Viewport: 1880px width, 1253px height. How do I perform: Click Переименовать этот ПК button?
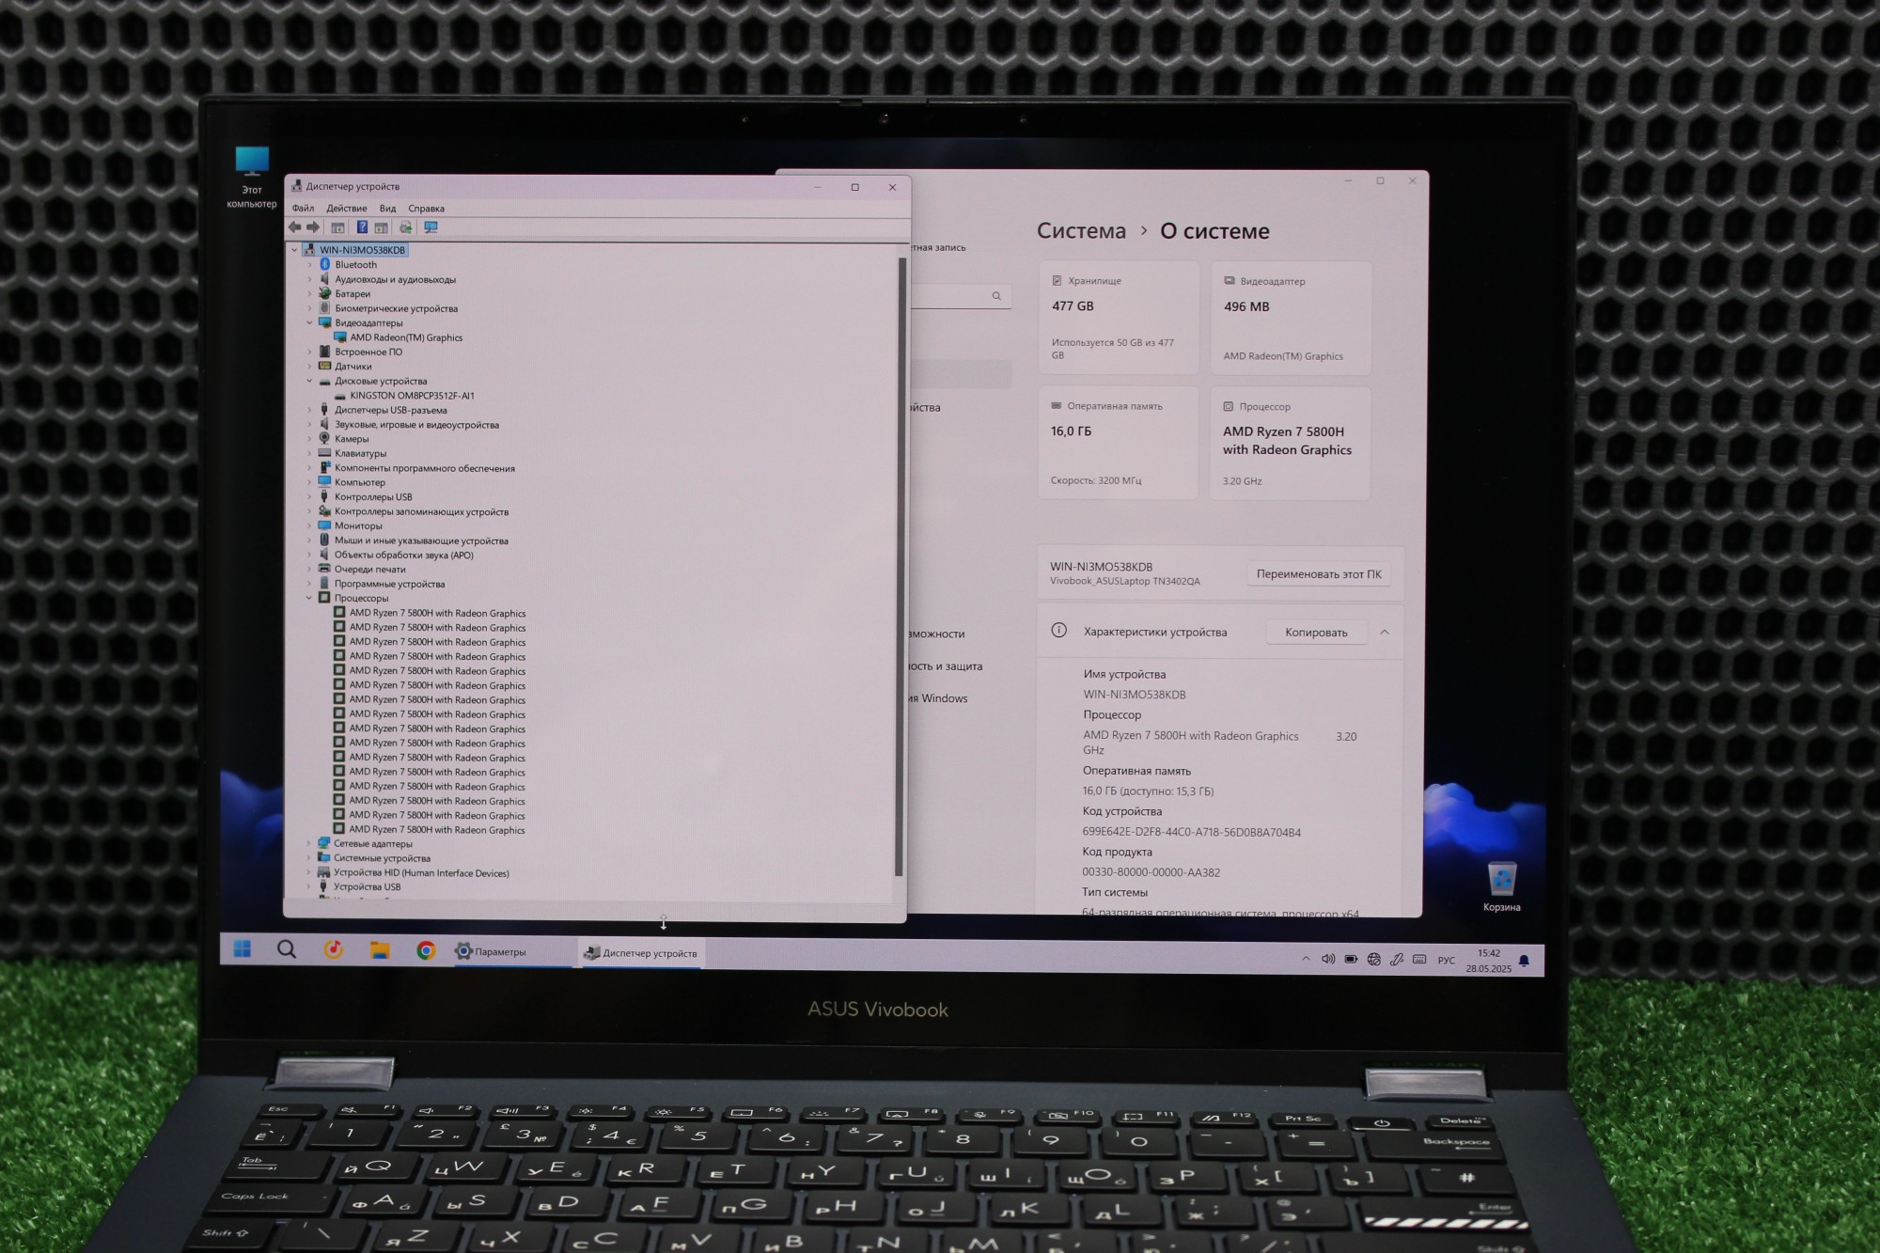click(1318, 573)
